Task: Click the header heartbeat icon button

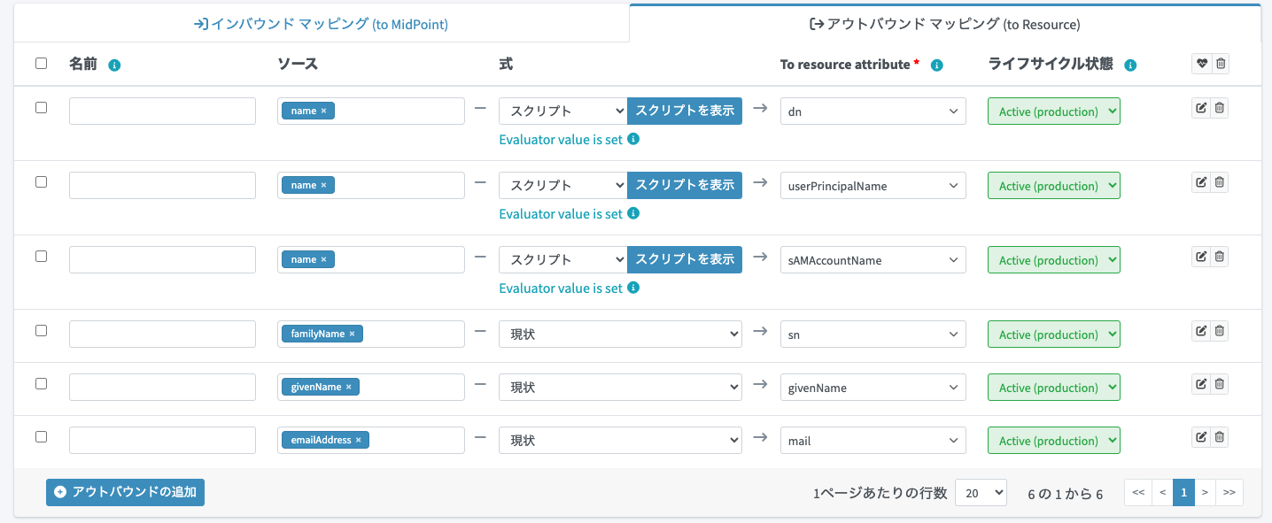Action: coord(1201,63)
